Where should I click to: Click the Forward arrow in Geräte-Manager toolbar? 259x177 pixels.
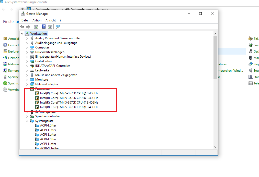28,27
